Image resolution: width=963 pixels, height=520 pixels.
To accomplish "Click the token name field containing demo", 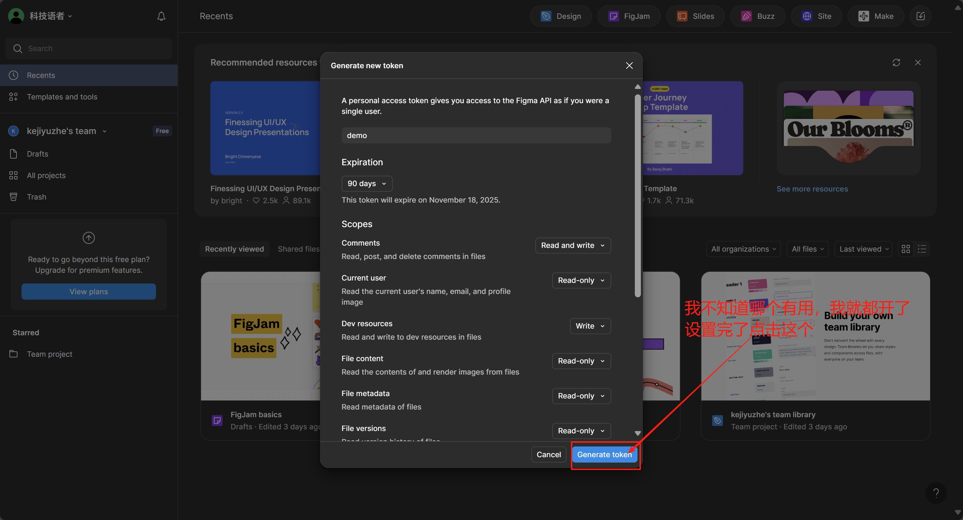I will tap(476, 135).
